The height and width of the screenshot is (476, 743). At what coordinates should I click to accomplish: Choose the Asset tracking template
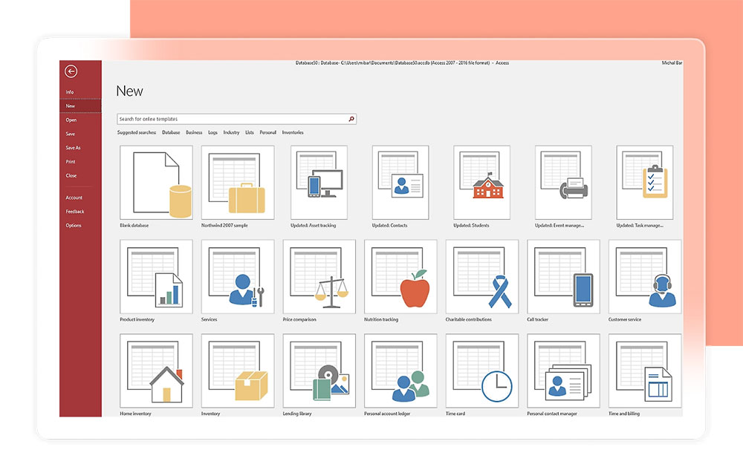click(x=319, y=182)
